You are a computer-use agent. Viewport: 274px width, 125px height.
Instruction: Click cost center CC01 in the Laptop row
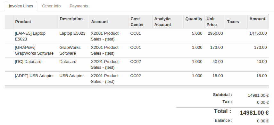[x=140, y=36]
